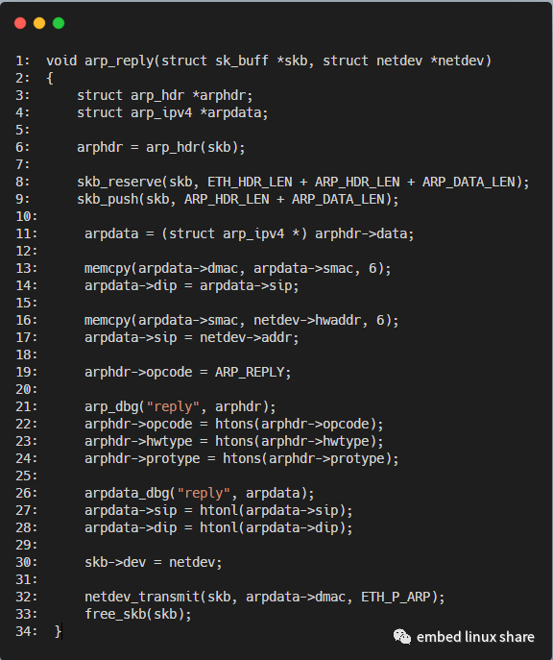Image resolution: width=553 pixels, height=660 pixels.
Task: Click line number 8 in the gutter
Action: [x=23, y=182]
